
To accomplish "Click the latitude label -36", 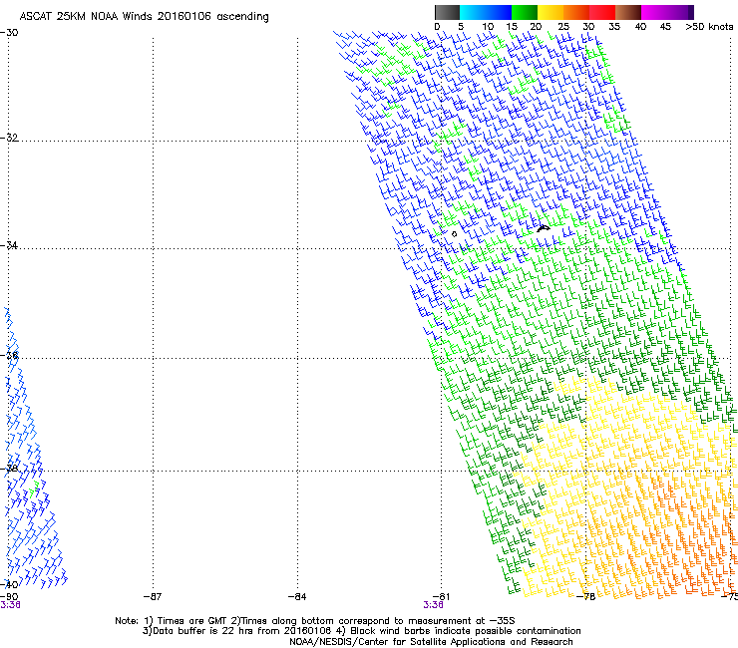I will 9,355.
